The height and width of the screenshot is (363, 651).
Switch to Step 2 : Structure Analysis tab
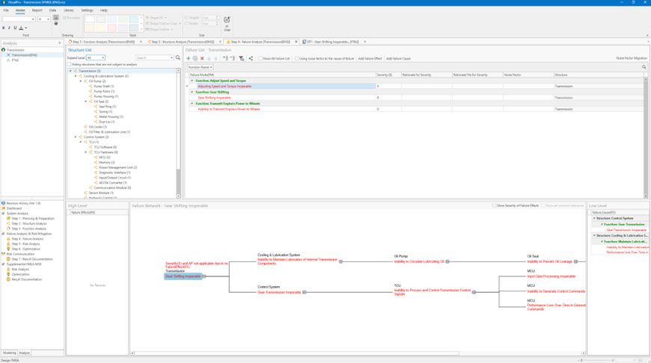183,42
